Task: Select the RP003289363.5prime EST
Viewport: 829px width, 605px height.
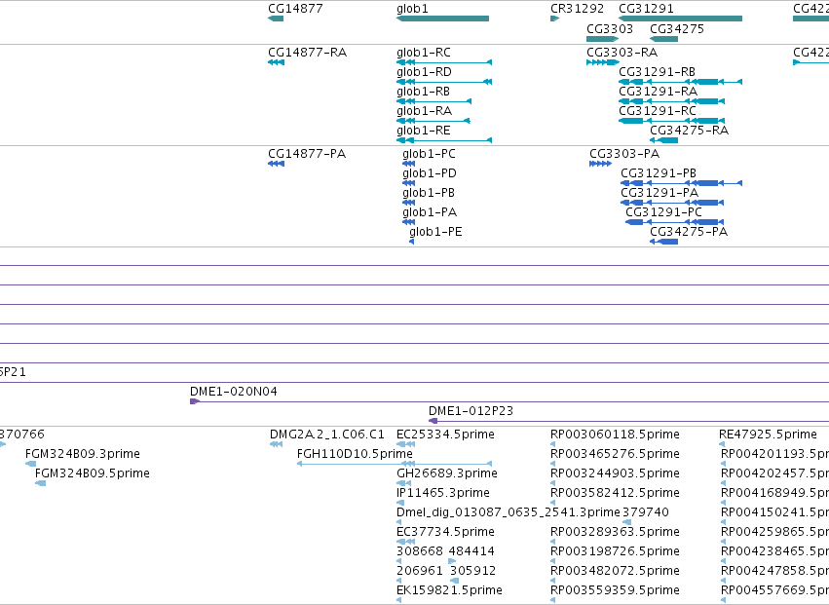Action: (x=552, y=542)
